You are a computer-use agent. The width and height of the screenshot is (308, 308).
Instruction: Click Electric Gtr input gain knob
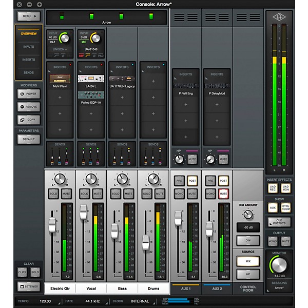pyautogui.click(x=65, y=38)
